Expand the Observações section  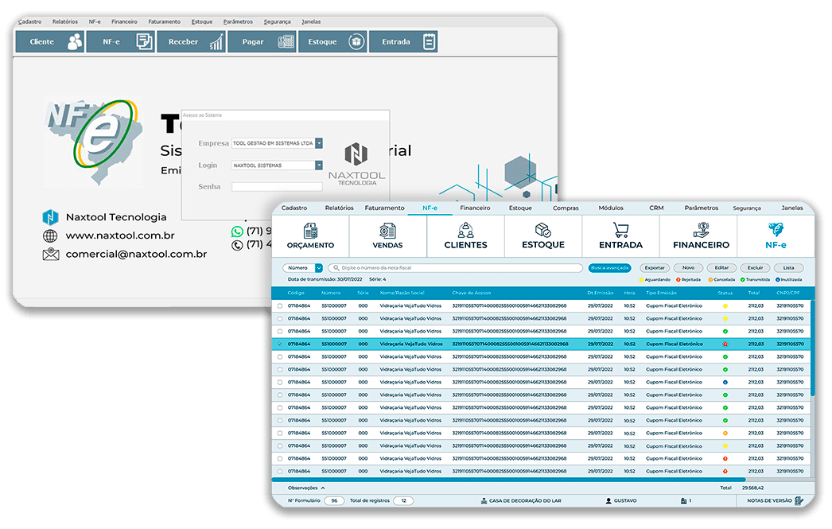[x=306, y=488]
